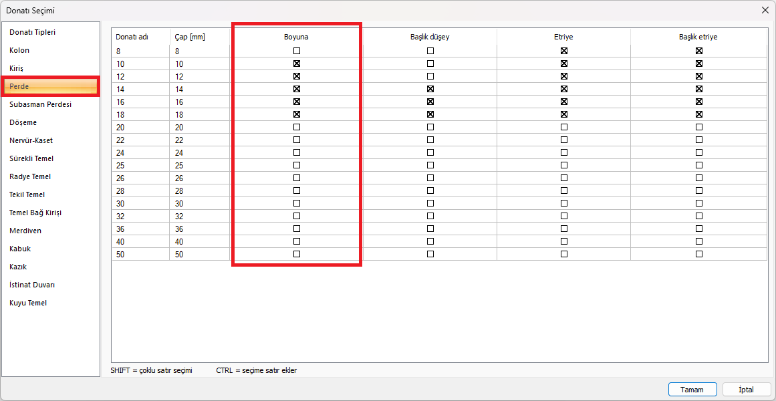776x401 pixels.
Task: Check Boyuna checkbox for 8 mm rebar
Action: (x=297, y=51)
